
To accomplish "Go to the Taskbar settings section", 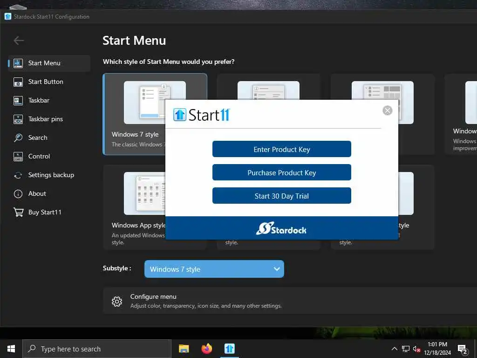I will pos(49,100).
